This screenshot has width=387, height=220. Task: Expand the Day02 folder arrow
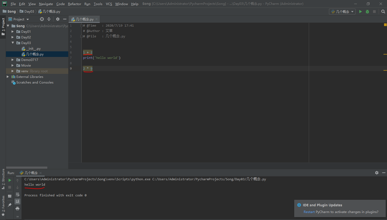pos(13,37)
